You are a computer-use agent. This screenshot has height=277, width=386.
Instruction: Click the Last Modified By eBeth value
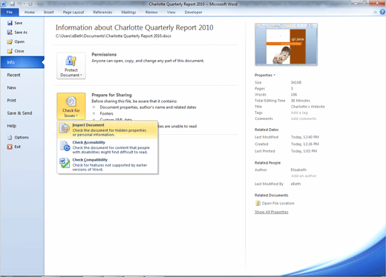coord(295,184)
